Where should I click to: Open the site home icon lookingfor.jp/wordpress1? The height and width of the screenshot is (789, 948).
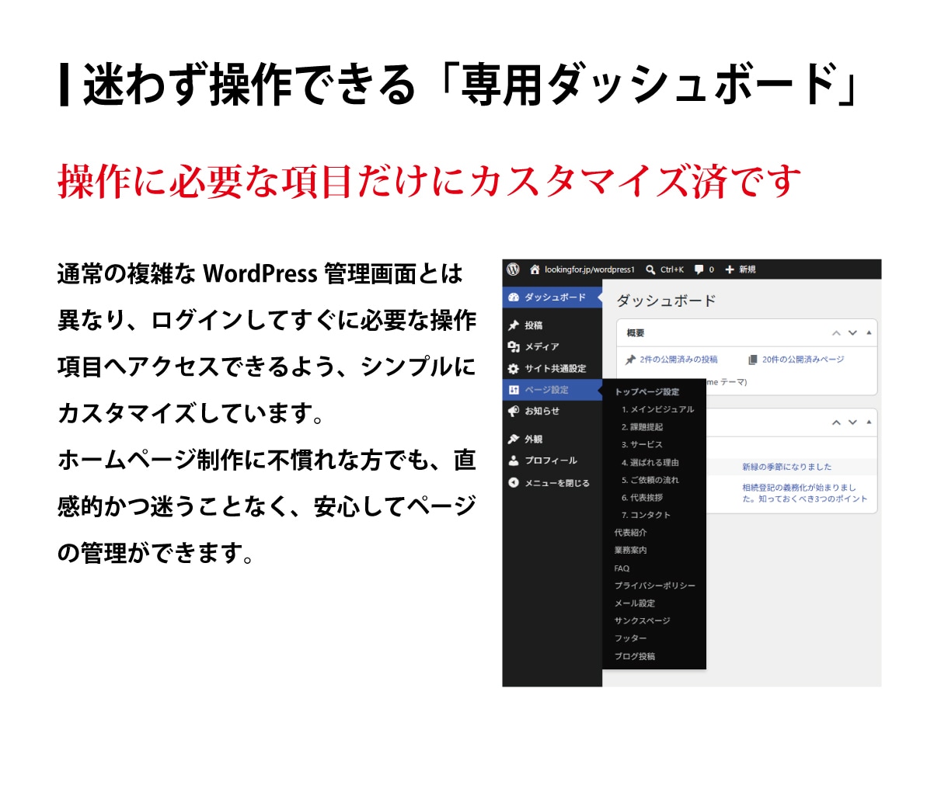click(x=535, y=269)
